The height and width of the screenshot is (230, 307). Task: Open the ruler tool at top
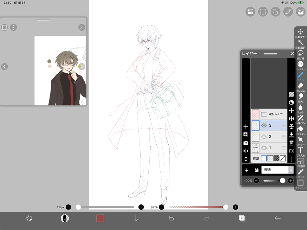(288, 12)
